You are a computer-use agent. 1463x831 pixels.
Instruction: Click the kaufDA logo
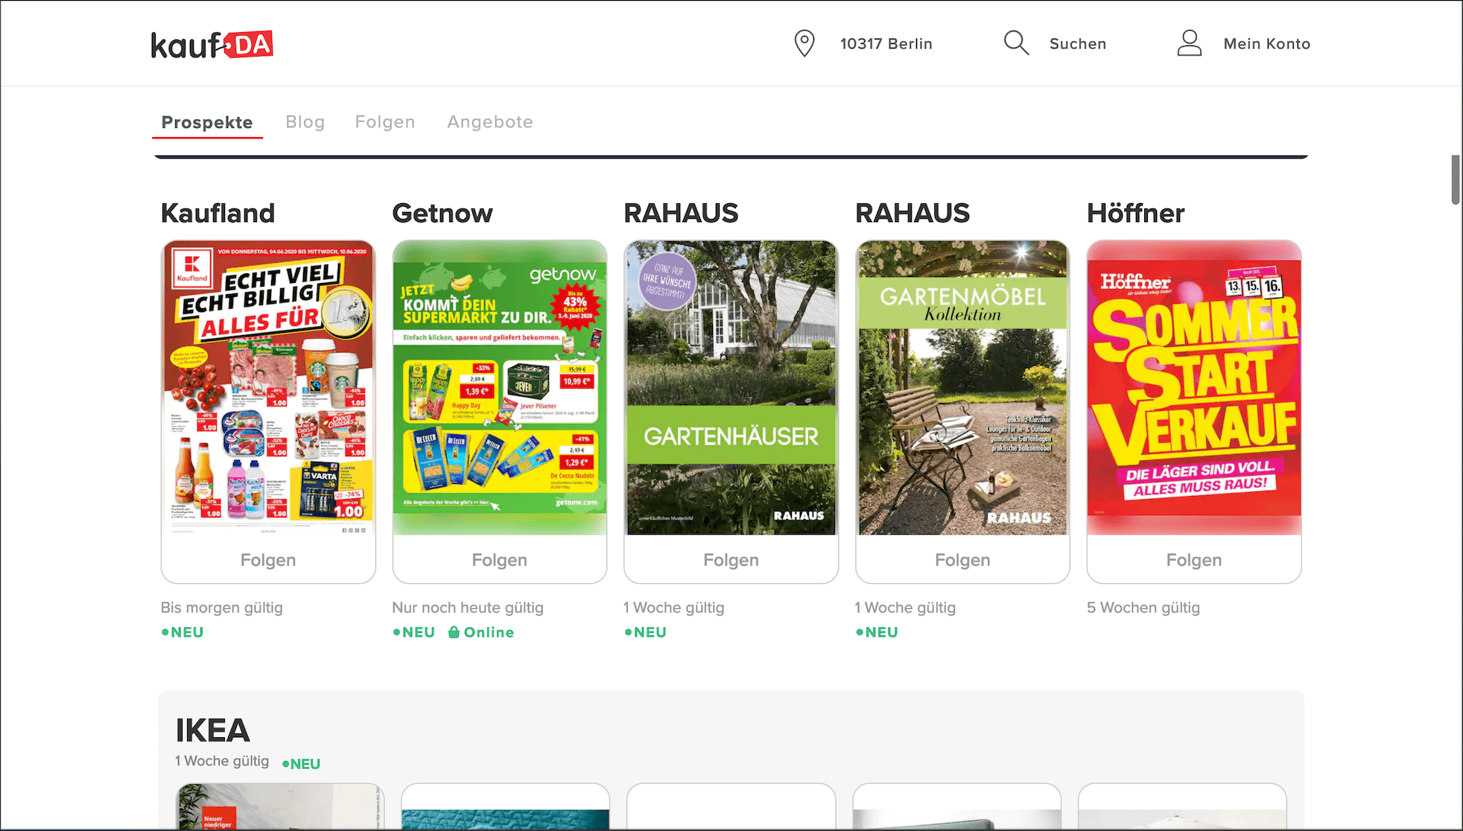(212, 45)
